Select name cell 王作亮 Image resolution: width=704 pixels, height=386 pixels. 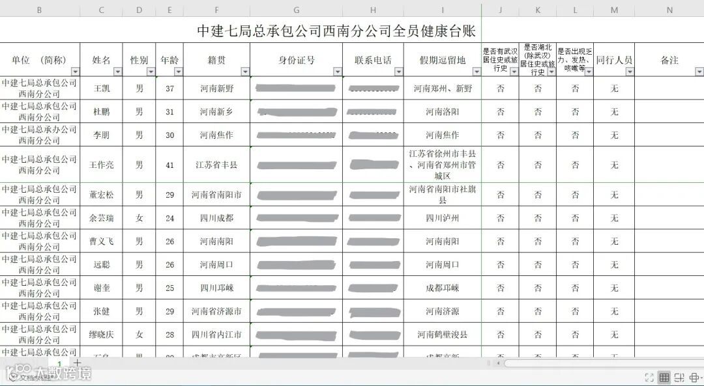pos(102,165)
